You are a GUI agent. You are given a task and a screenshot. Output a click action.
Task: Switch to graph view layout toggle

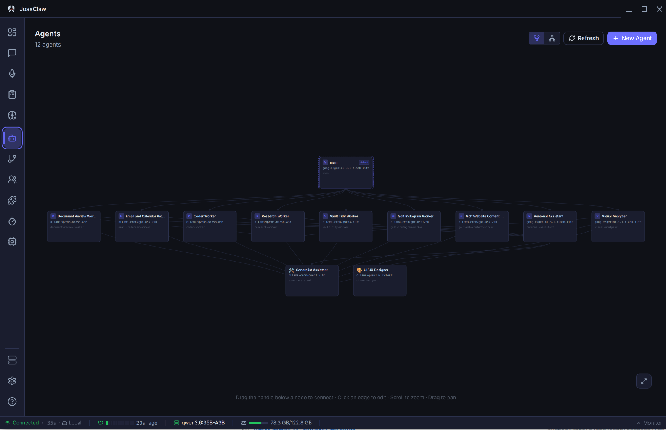click(537, 38)
